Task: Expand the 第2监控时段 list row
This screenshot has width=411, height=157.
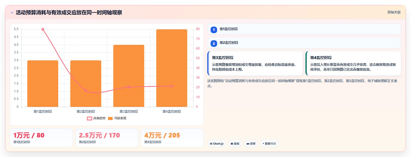Action: [304, 43]
